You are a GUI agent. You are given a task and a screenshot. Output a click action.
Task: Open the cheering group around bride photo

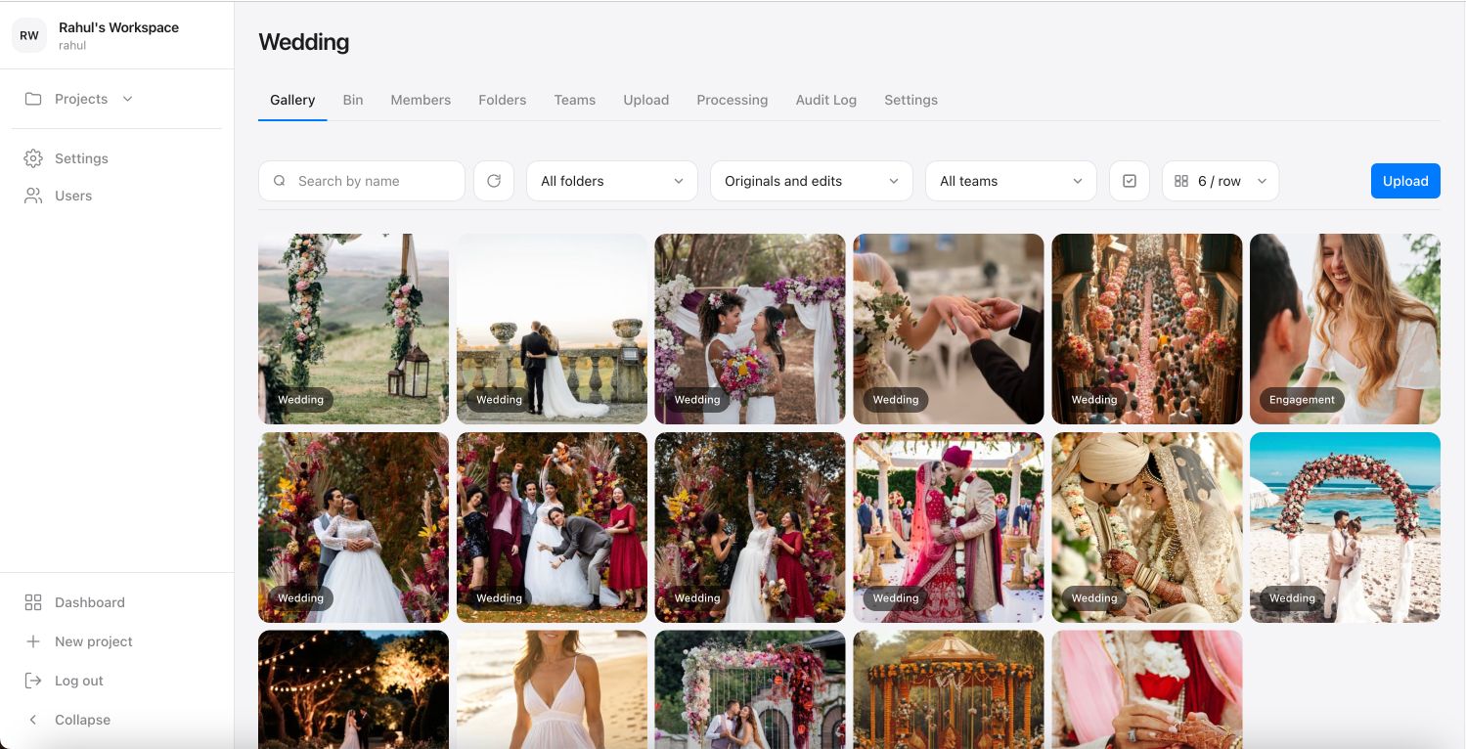[x=552, y=527]
